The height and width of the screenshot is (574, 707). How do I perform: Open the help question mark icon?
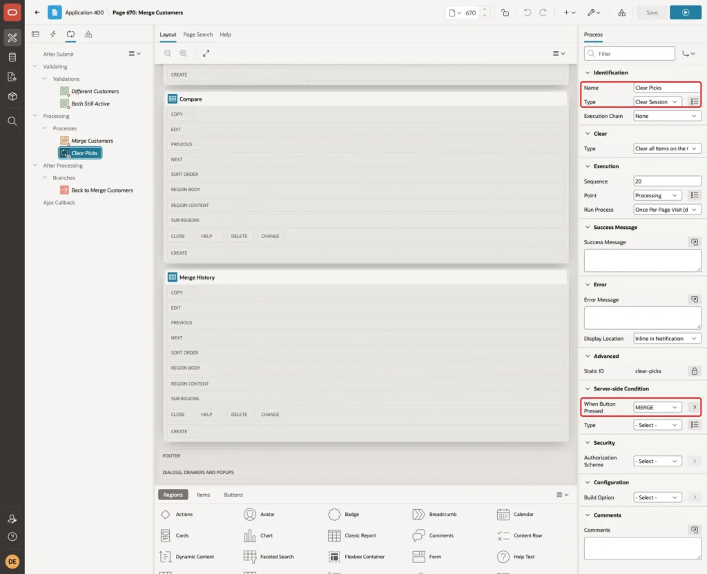tap(12, 537)
